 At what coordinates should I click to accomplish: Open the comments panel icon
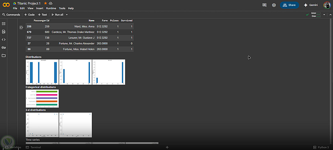[264, 5]
